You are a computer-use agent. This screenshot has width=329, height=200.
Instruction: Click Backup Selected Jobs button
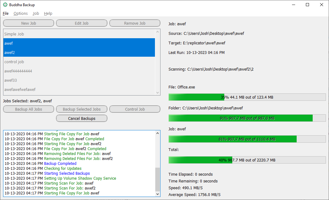tap(82, 109)
